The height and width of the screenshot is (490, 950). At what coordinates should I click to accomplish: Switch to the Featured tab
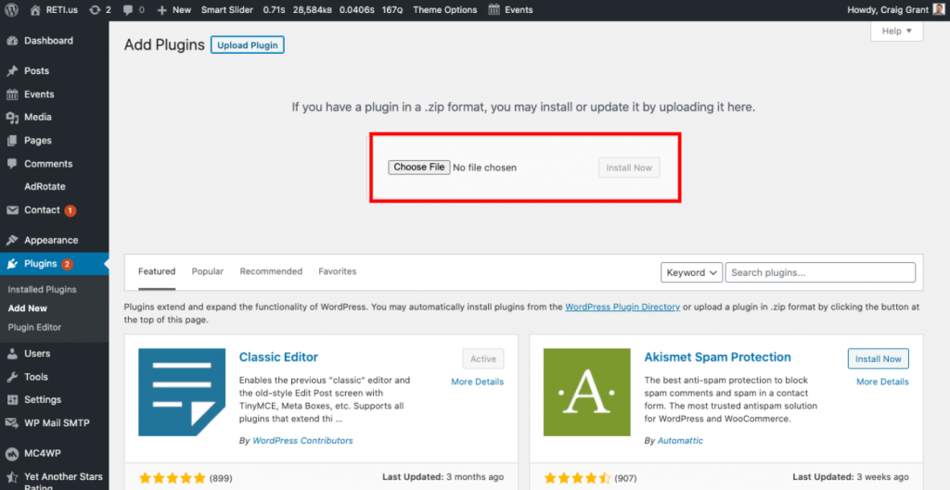point(157,271)
